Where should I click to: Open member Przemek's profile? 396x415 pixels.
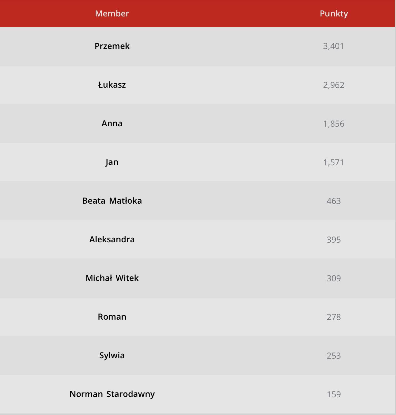coord(112,46)
